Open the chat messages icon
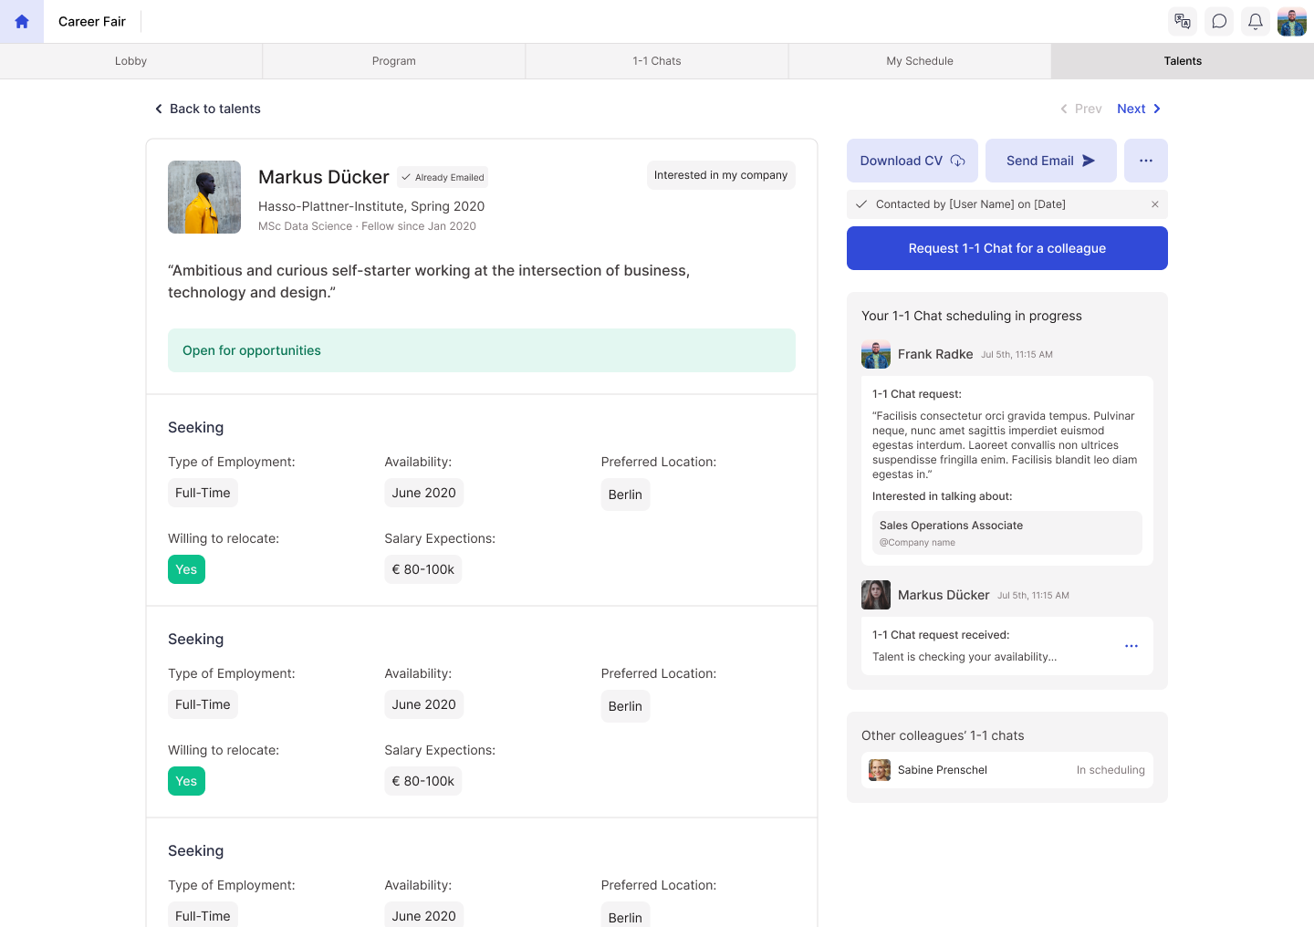Screen dimensions: 1314x927 (1219, 22)
